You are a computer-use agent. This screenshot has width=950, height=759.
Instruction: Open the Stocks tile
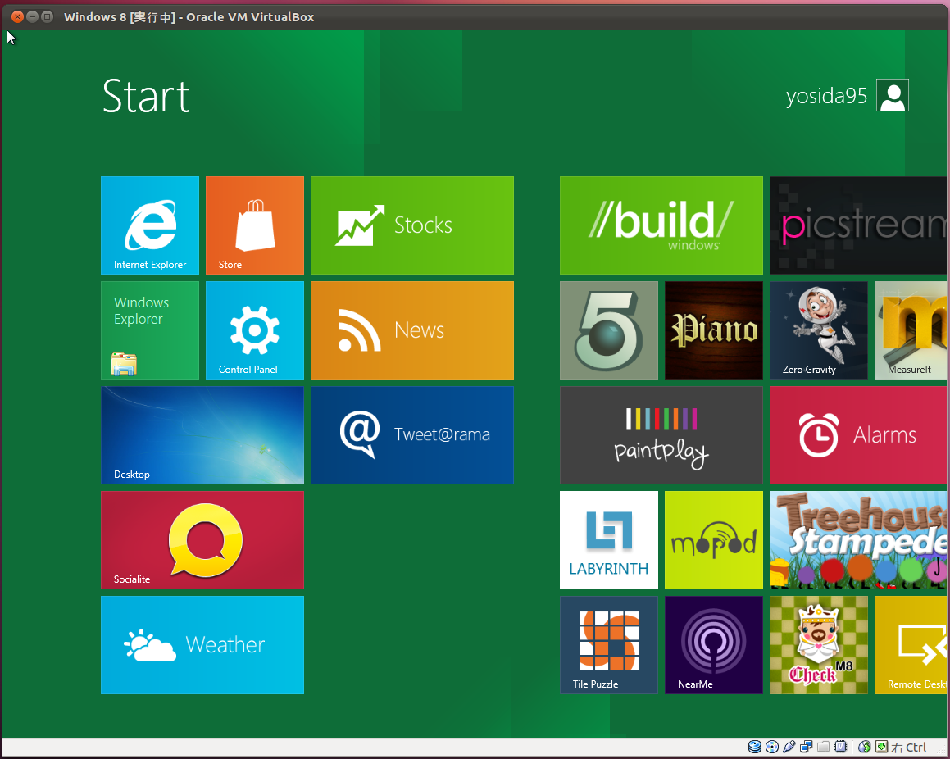point(412,225)
